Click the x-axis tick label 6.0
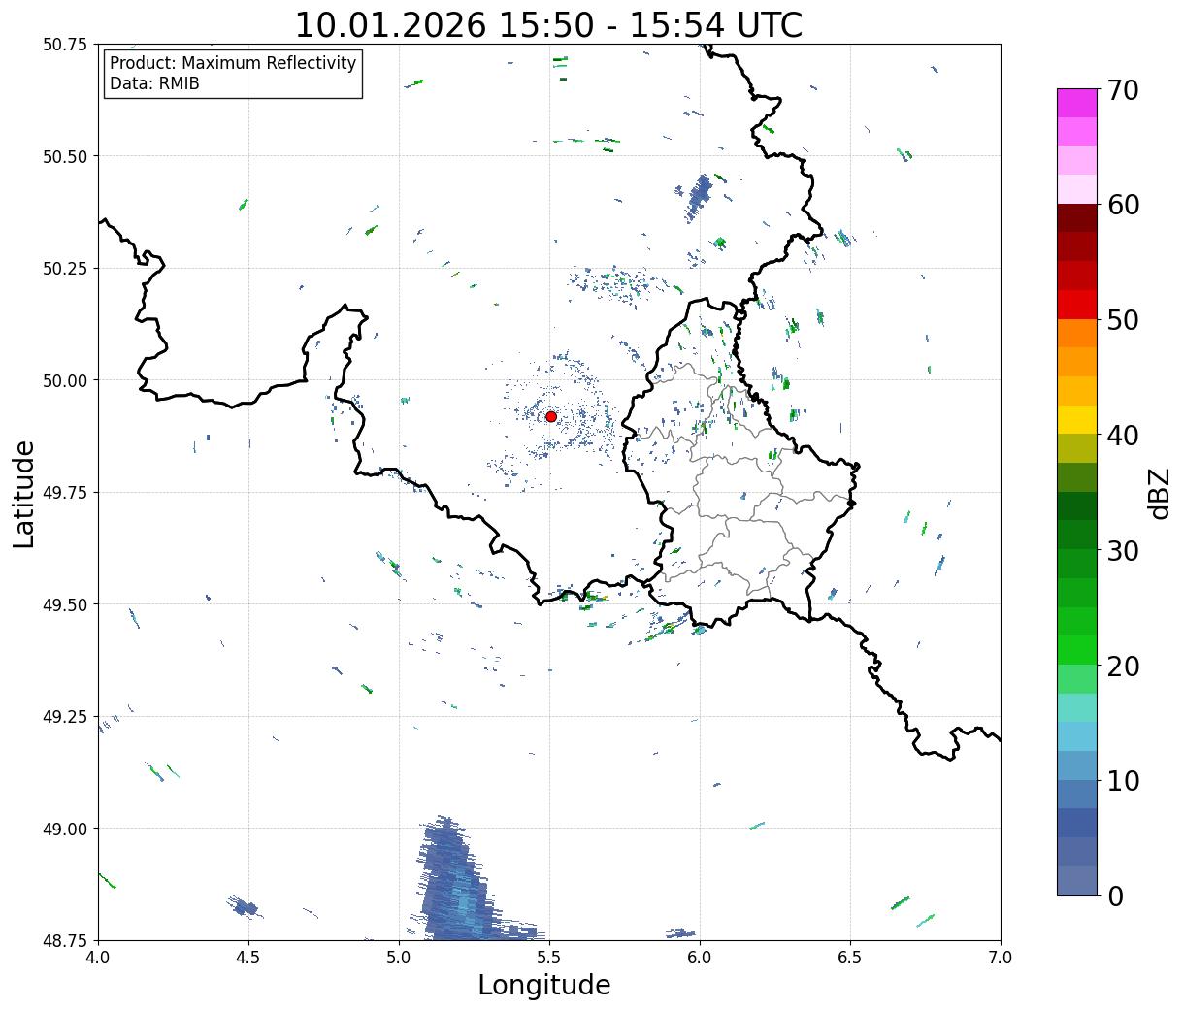1183x1009 pixels. click(700, 957)
